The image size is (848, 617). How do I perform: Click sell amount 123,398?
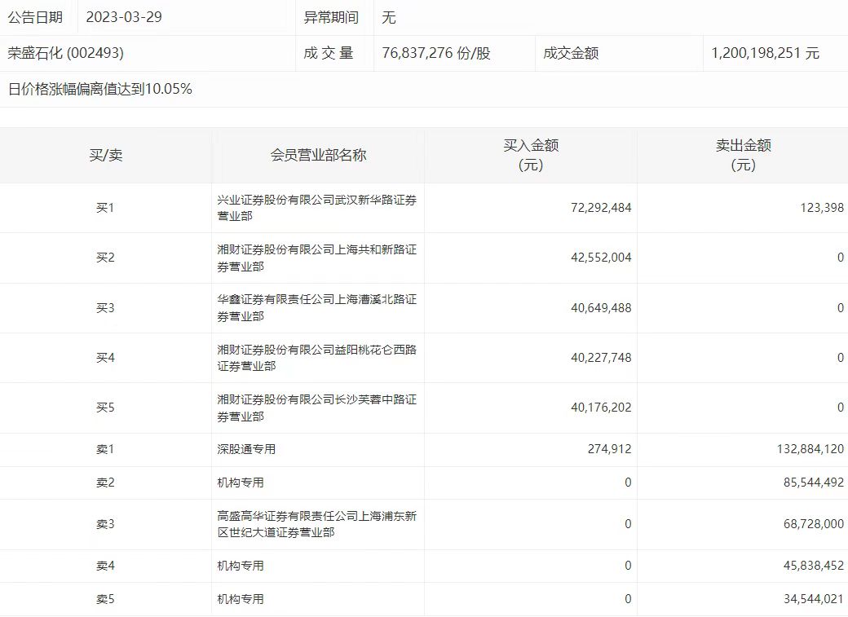point(822,208)
